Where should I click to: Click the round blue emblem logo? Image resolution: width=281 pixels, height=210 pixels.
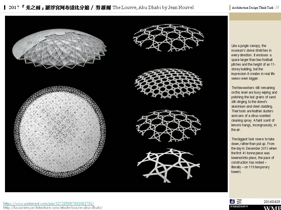232,201
